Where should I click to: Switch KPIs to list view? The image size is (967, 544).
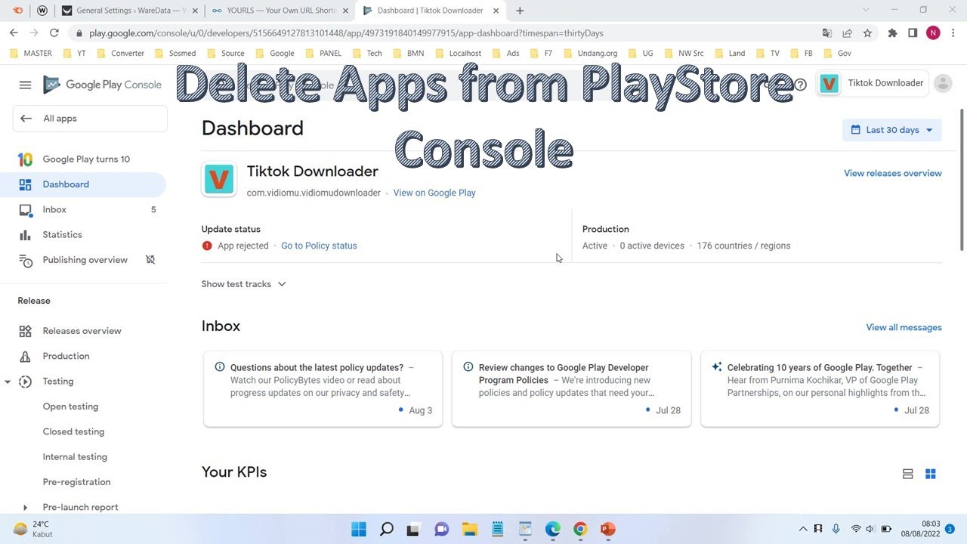coord(907,474)
